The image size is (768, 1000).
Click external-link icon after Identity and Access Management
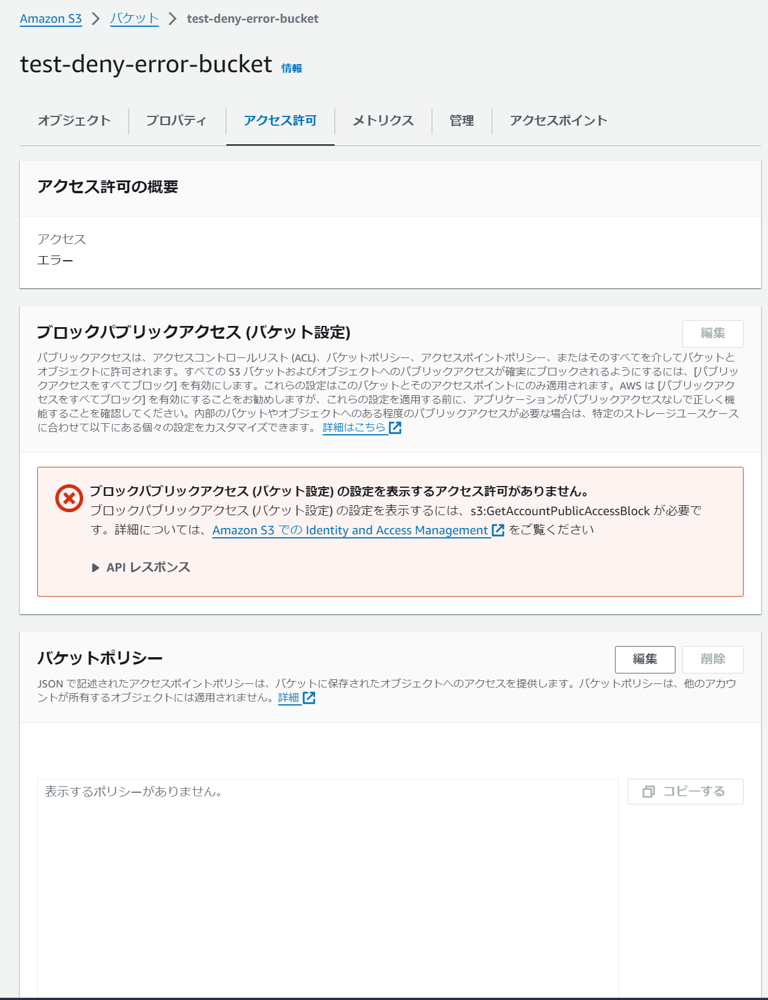point(498,530)
